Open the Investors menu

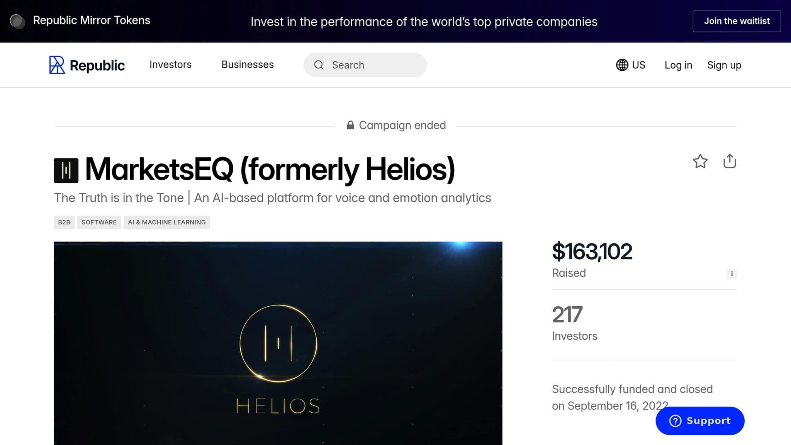pyautogui.click(x=170, y=65)
